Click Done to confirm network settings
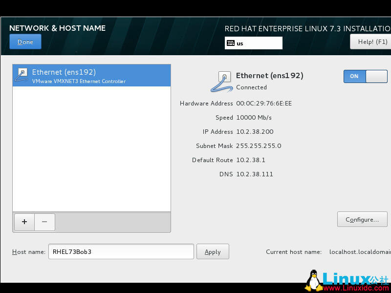The width and height of the screenshot is (391, 293). (x=25, y=42)
